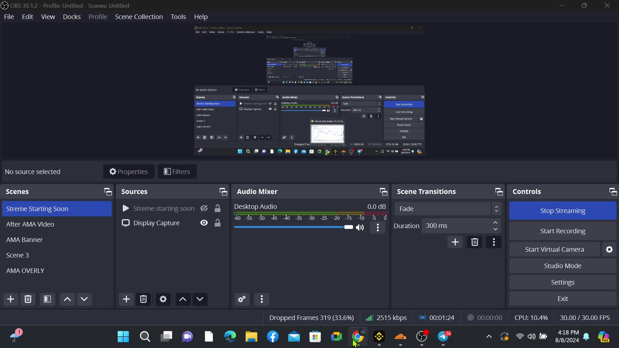Image resolution: width=619 pixels, height=348 pixels.
Task: Open Scene Collection menu
Action: click(x=139, y=16)
